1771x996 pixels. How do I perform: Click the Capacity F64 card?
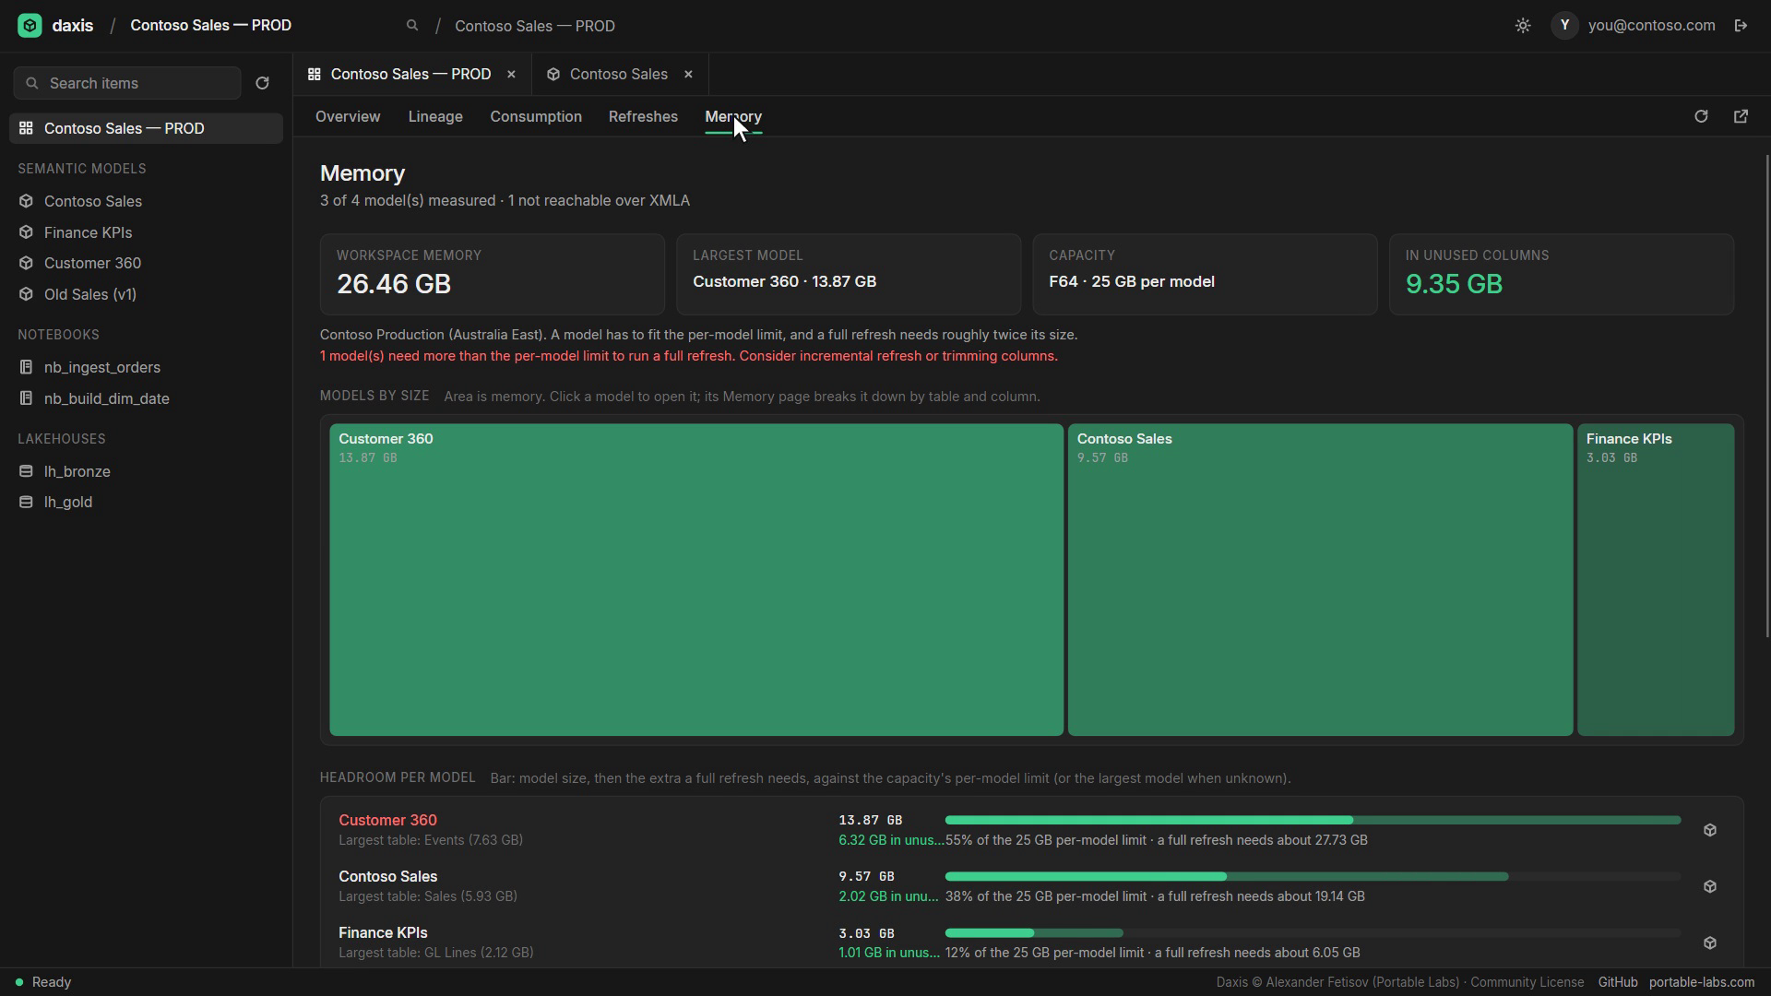click(x=1205, y=274)
